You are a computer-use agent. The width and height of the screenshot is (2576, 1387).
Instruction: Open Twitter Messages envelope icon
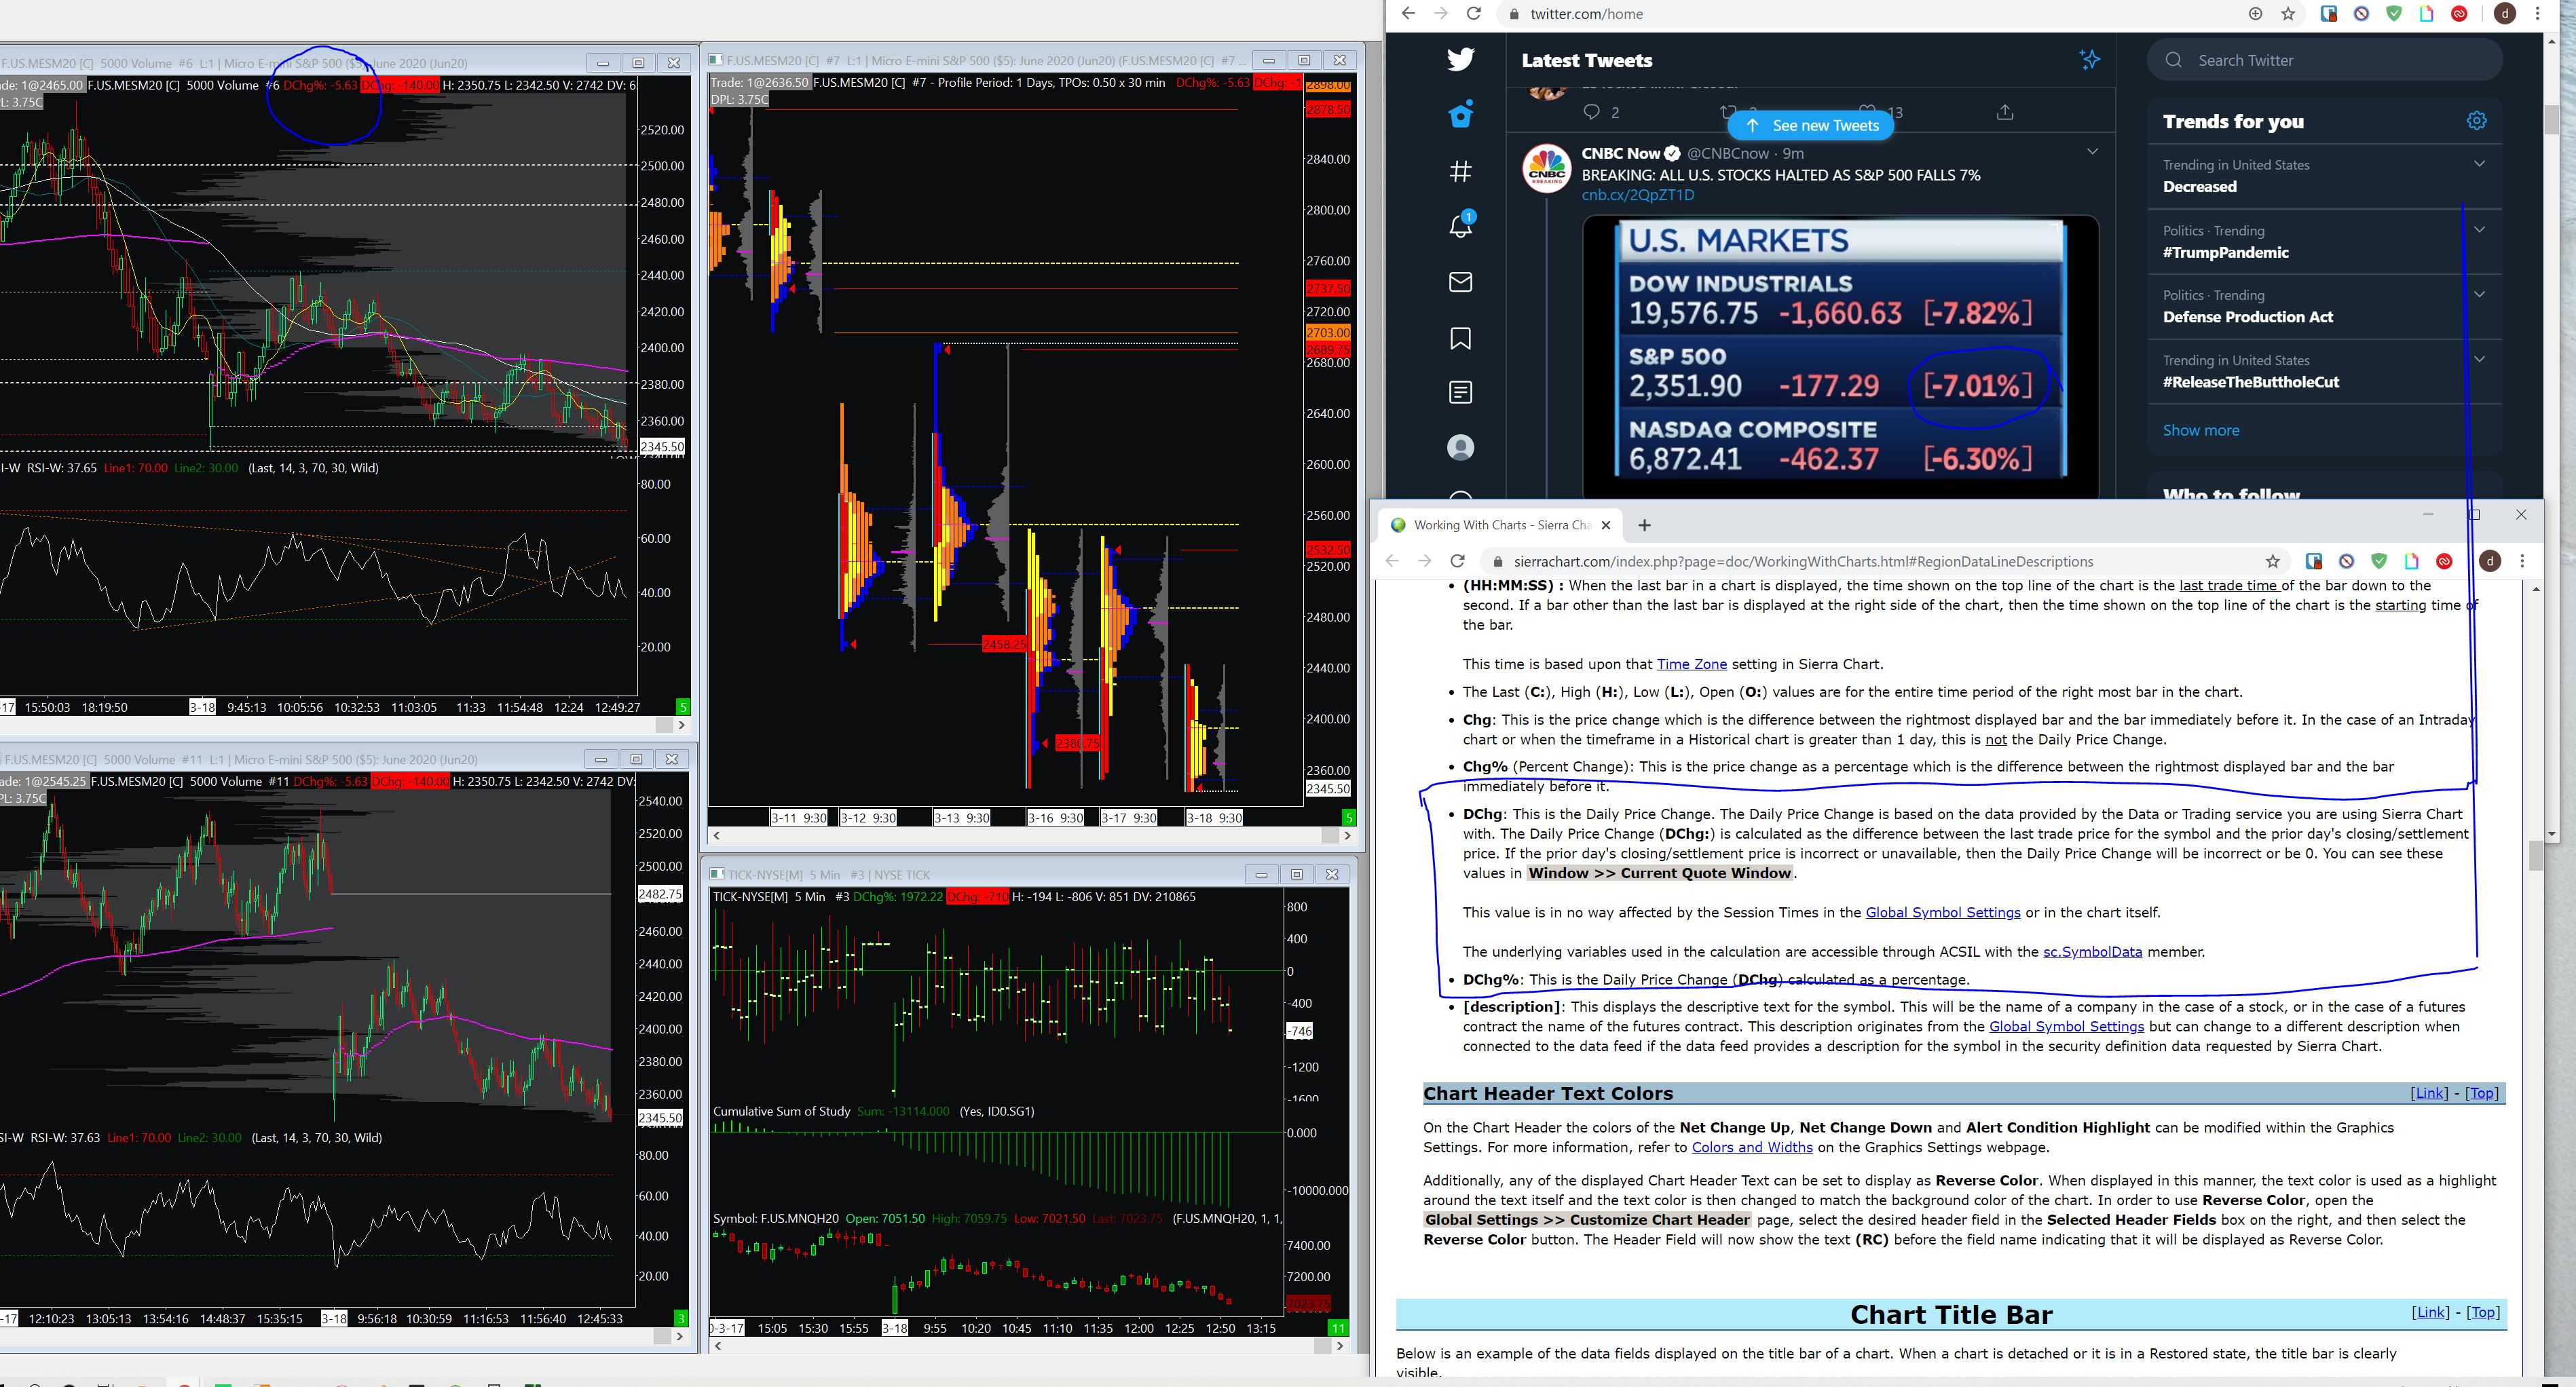(1460, 282)
